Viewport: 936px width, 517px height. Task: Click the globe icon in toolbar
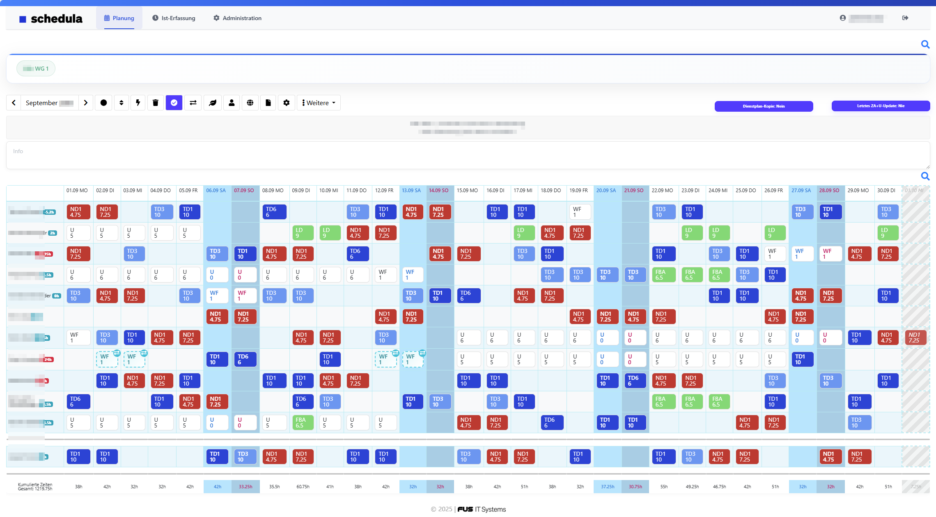(250, 103)
